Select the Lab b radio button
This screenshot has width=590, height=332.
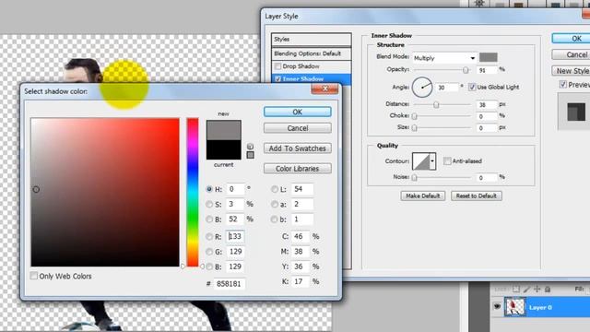click(x=275, y=219)
